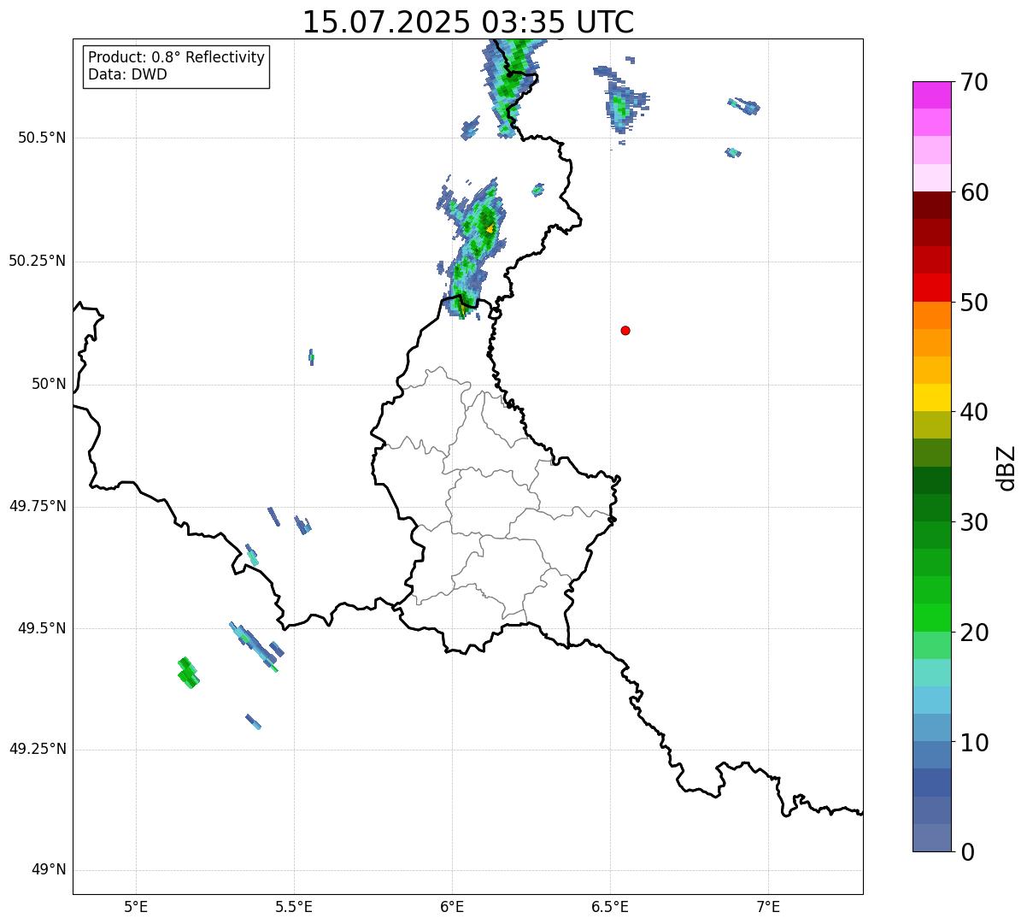1027x924 pixels.
Task: Click the 49°N latitude label
Action: 49,870
